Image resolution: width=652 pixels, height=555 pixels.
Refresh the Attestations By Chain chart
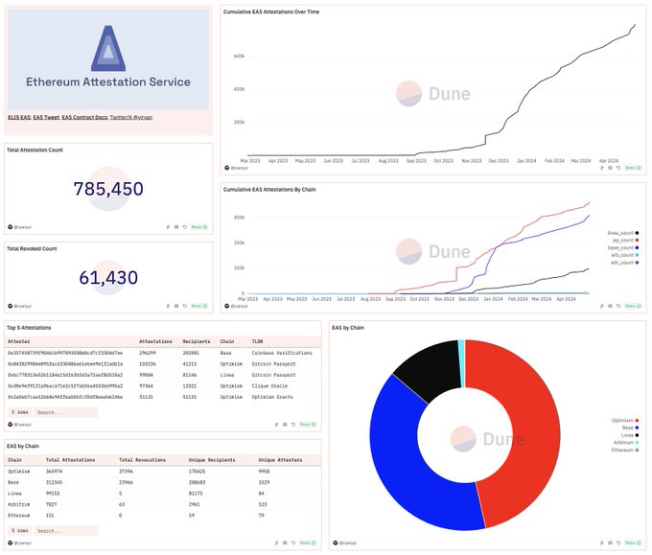click(618, 306)
